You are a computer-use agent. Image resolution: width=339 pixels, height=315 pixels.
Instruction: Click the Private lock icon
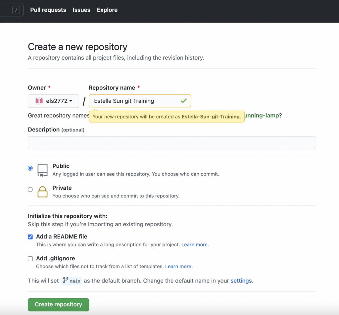point(42,192)
